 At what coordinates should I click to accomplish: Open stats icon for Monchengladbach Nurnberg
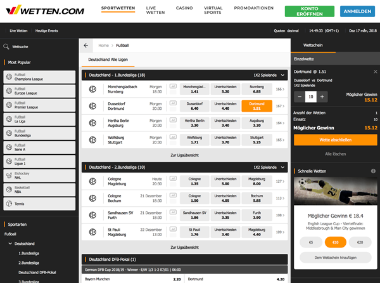coord(173,86)
